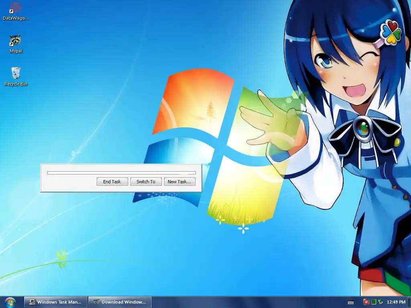Select the Recycle Bin desktop icon
The width and height of the screenshot is (411, 308).
(x=16, y=77)
